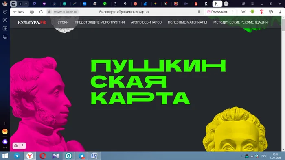Viewport: 285px width, 160px height.
Task: Open the Windows Start menu
Action: click(5, 156)
